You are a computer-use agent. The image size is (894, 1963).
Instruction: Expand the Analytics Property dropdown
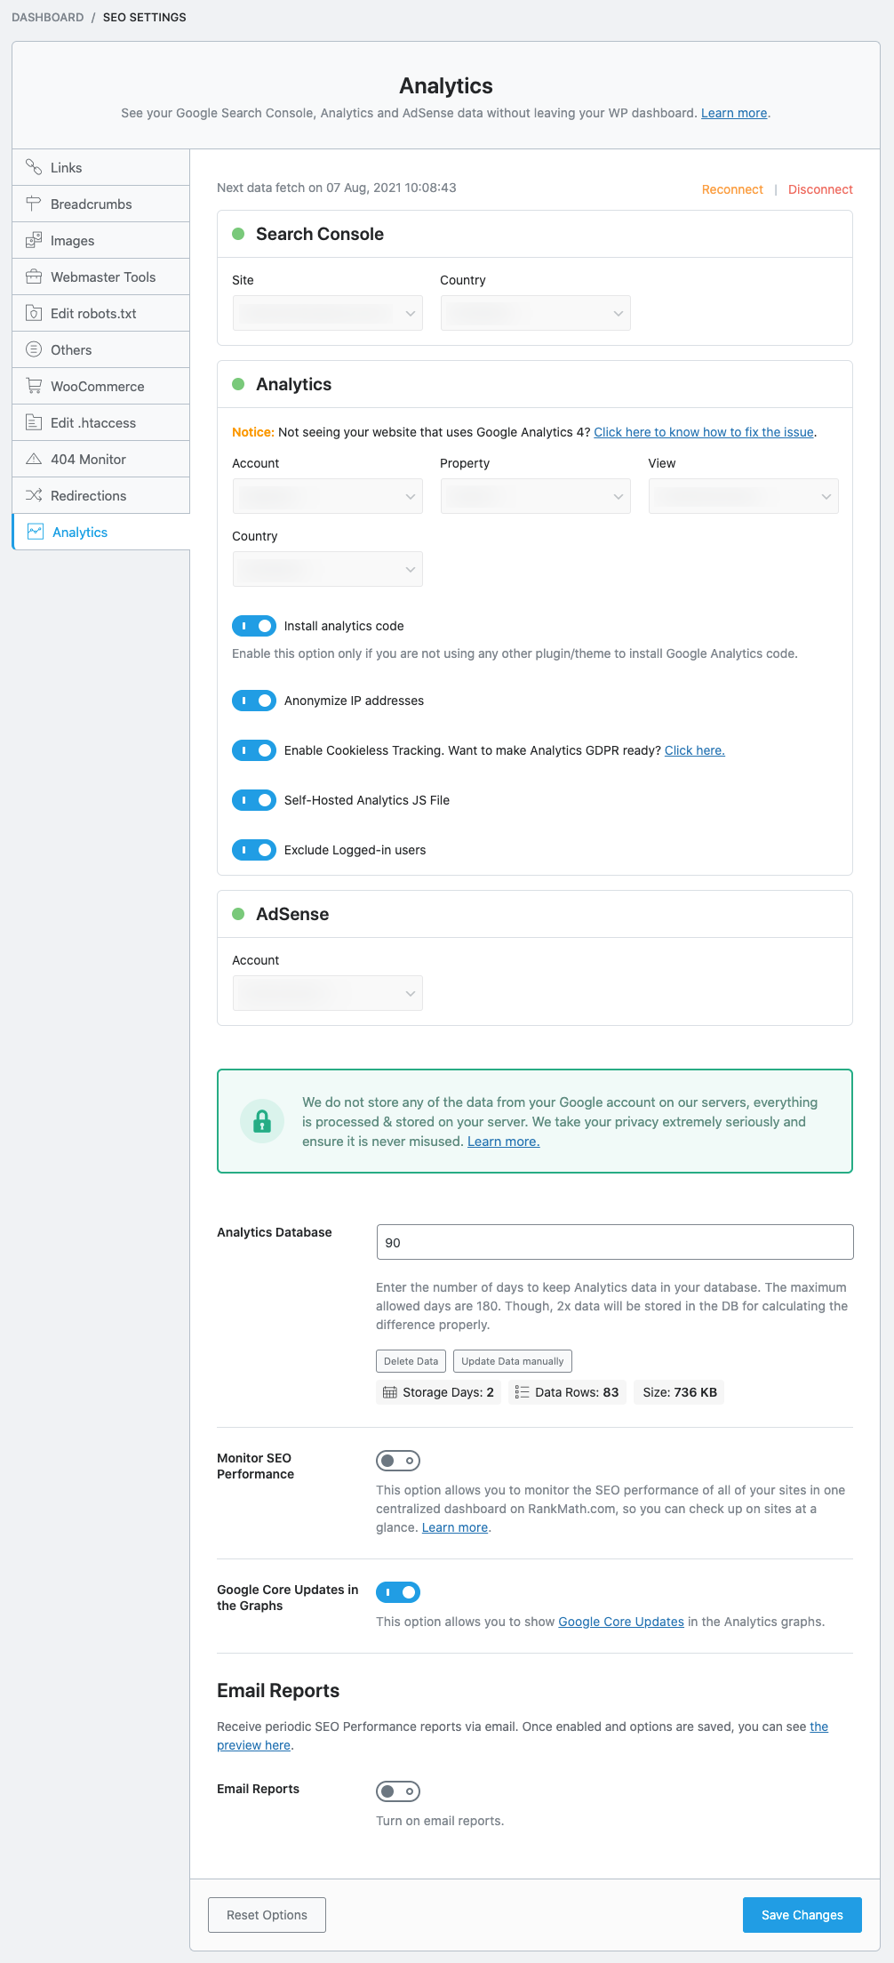(535, 496)
